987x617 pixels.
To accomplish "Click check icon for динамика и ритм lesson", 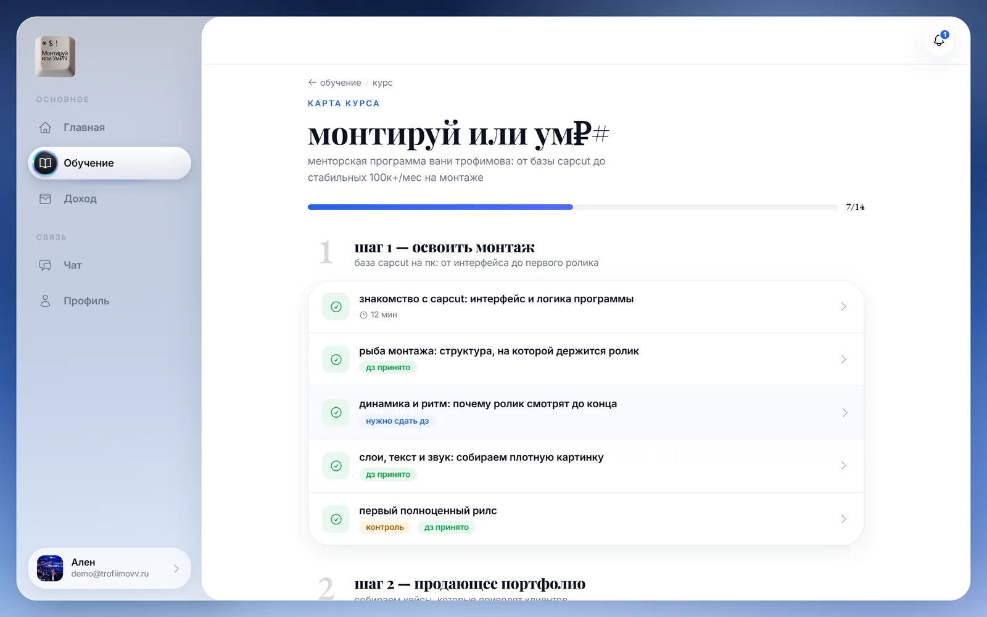I will 336,412.
